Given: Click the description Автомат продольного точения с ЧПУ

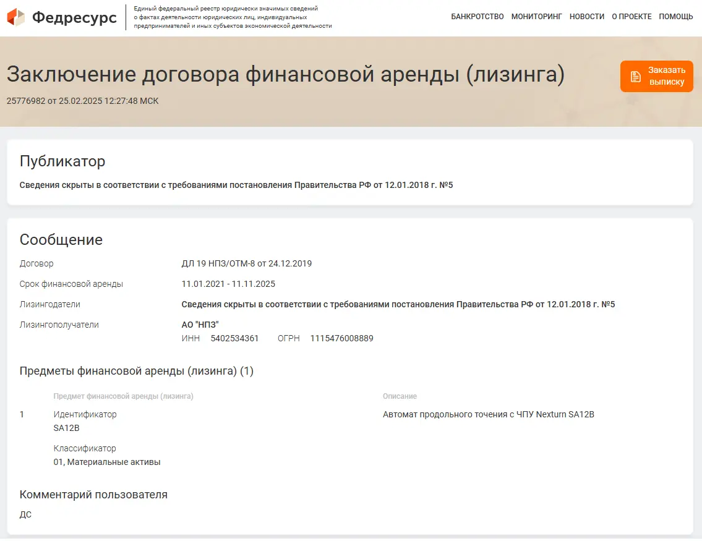Looking at the screenshot, I should tap(489, 414).
